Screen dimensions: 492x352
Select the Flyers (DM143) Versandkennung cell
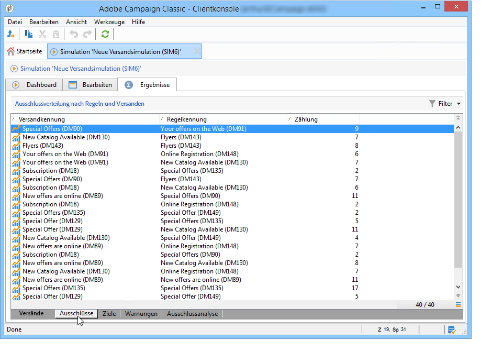pos(43,146)
